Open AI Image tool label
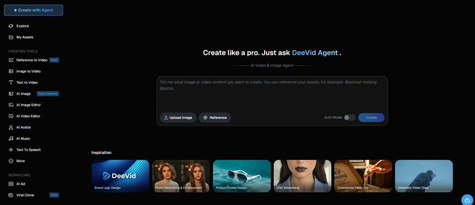This screenshot has height=205, width=475. click(x=23, y=93)
